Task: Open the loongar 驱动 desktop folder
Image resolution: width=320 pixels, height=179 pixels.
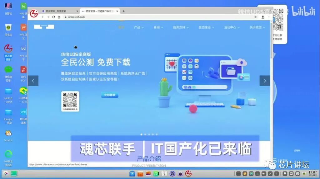Action: pos(8,116)
